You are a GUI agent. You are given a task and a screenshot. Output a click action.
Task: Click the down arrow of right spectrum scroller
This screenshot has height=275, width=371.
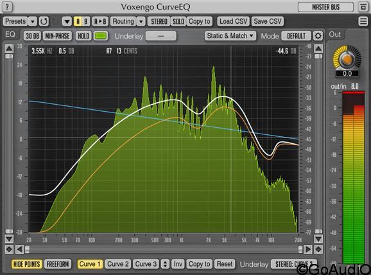click(318, 238)
